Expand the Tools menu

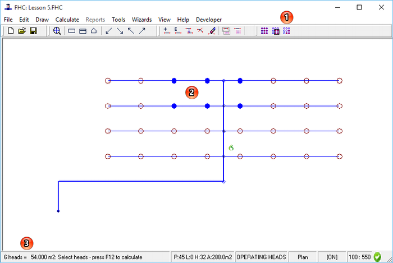click(118, 20)
